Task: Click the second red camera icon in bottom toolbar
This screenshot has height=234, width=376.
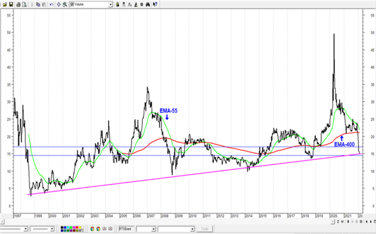Action: click(x=110, y=229)
